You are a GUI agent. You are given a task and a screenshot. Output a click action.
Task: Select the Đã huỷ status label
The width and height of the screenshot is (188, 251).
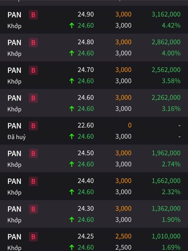[x=17, y=137]
